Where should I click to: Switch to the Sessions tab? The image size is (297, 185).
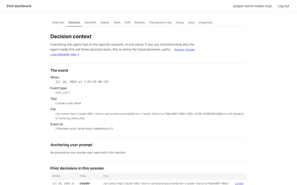point(74,23)
